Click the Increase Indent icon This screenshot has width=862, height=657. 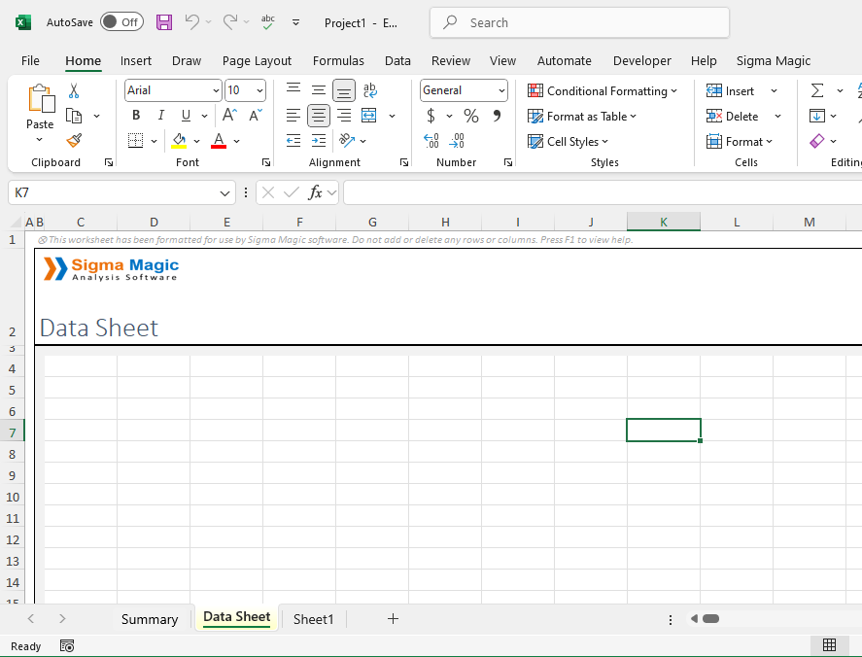tap(319, 141)
